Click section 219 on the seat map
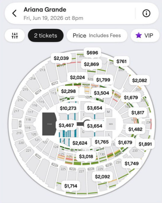 click(19, 133)
